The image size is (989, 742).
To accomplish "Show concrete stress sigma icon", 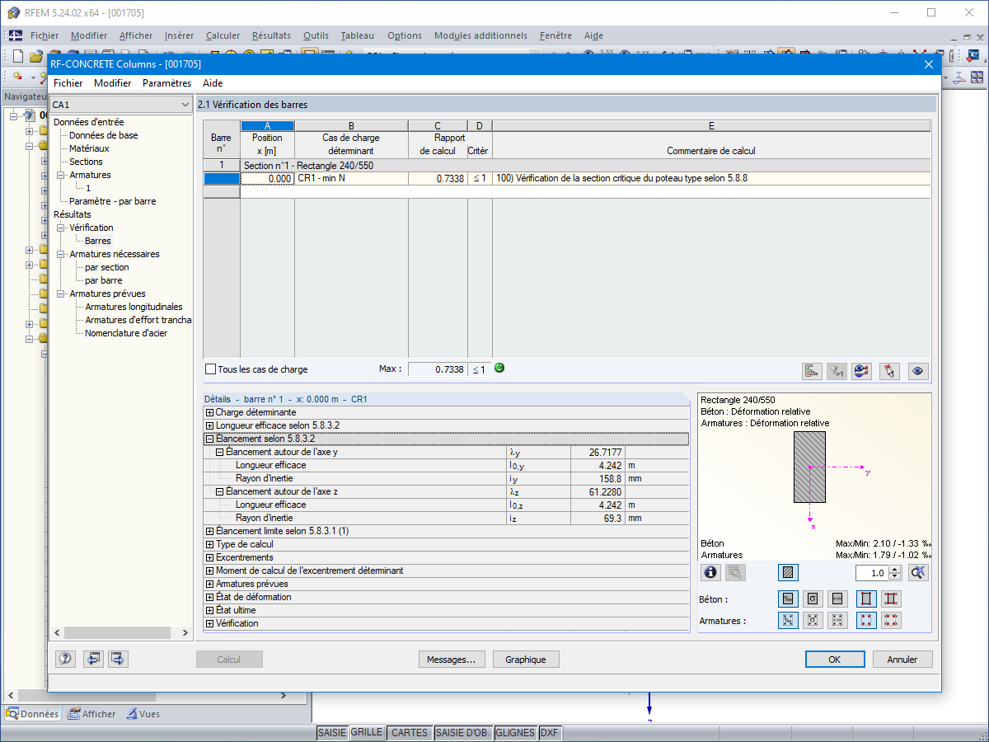I will click(x=813, y=599).
